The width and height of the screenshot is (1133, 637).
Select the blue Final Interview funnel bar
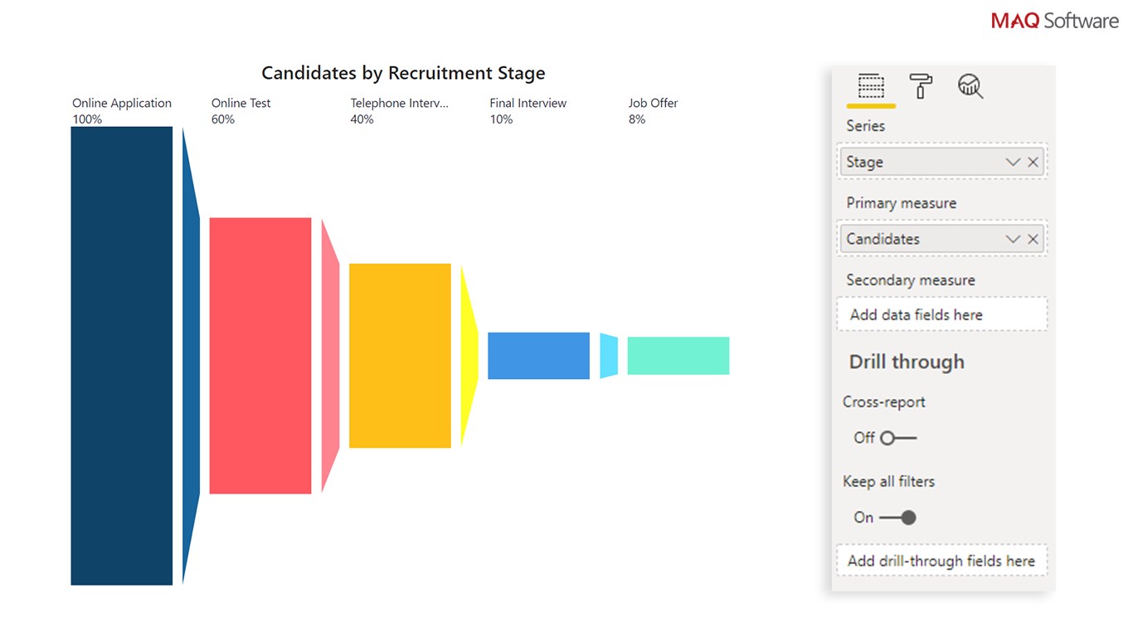[538, 356]
